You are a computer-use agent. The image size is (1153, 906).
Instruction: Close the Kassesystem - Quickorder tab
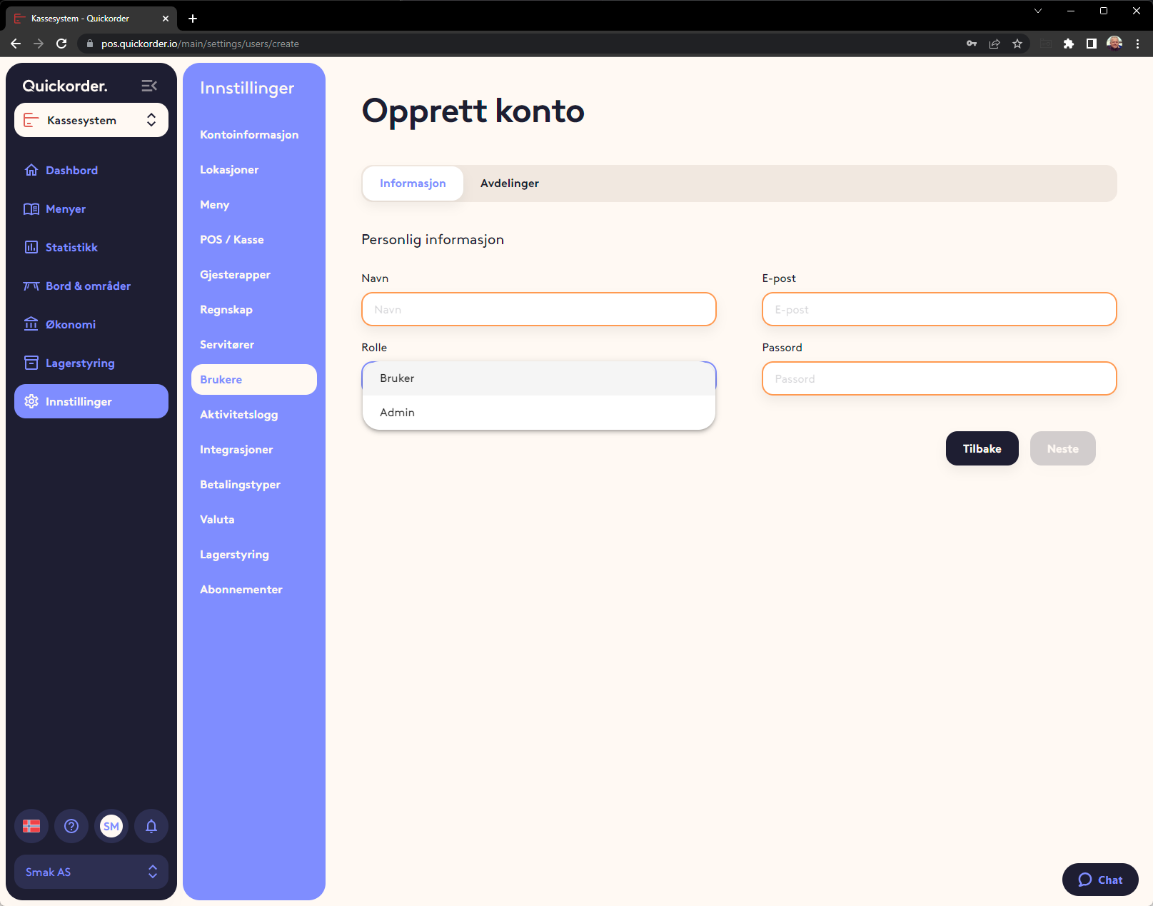tap(166, 19)
